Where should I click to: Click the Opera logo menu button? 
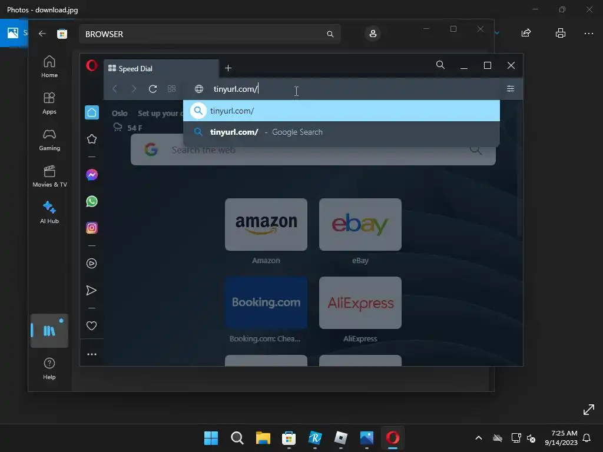pyautogui.click(x=91, y=65)
